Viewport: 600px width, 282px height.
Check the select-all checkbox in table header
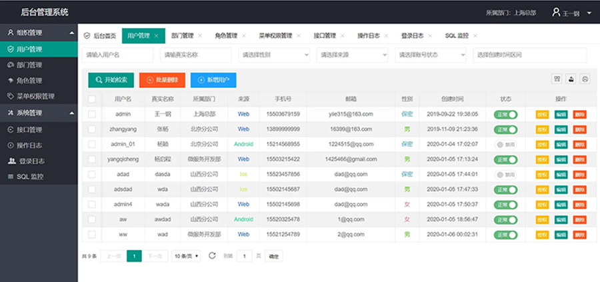point(92,99)
